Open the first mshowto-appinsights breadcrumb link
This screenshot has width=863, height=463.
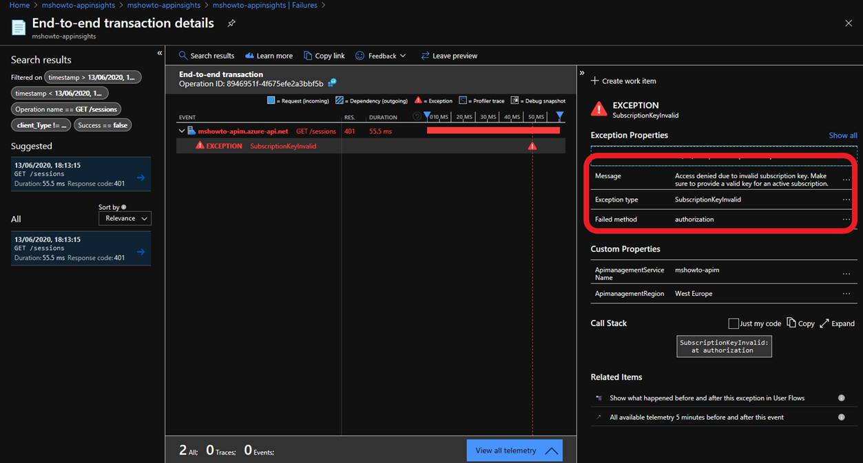pos(79,5)
